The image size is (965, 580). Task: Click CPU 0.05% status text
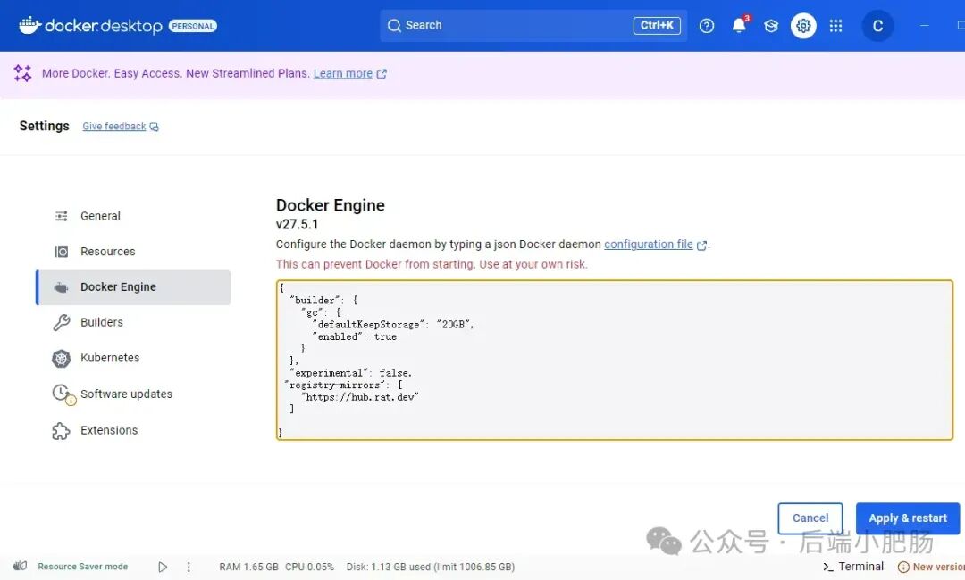pos(309,567)
